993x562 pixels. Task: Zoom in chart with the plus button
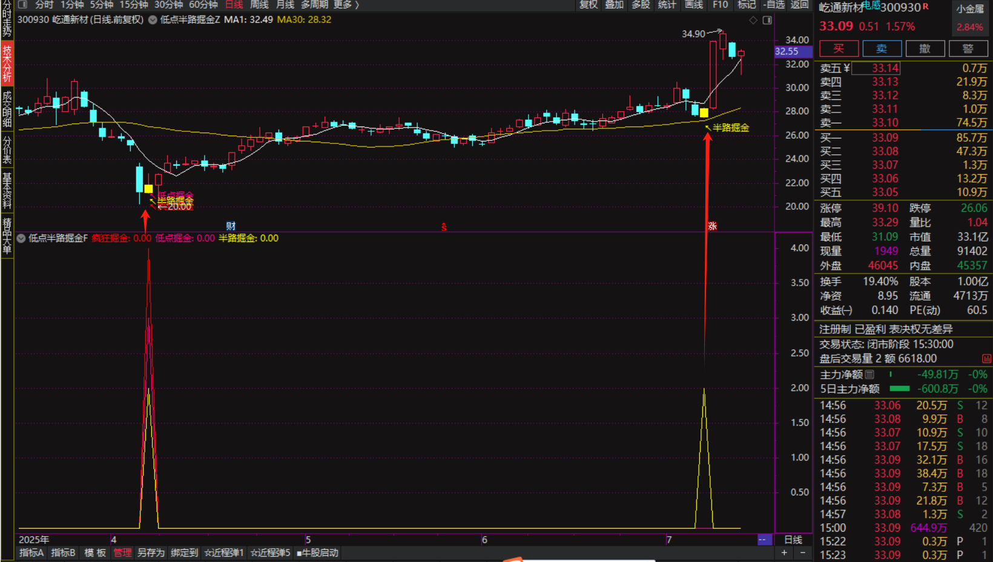point(784,552)
